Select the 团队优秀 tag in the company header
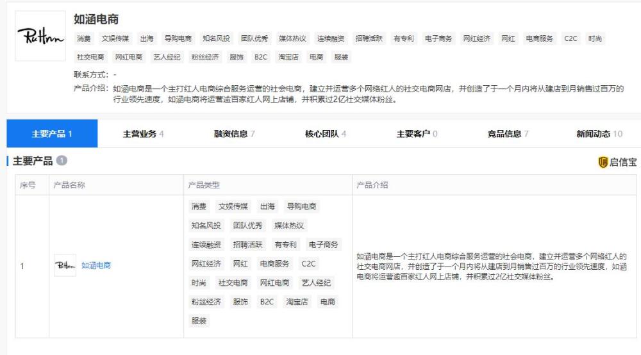 pos(254,38)
